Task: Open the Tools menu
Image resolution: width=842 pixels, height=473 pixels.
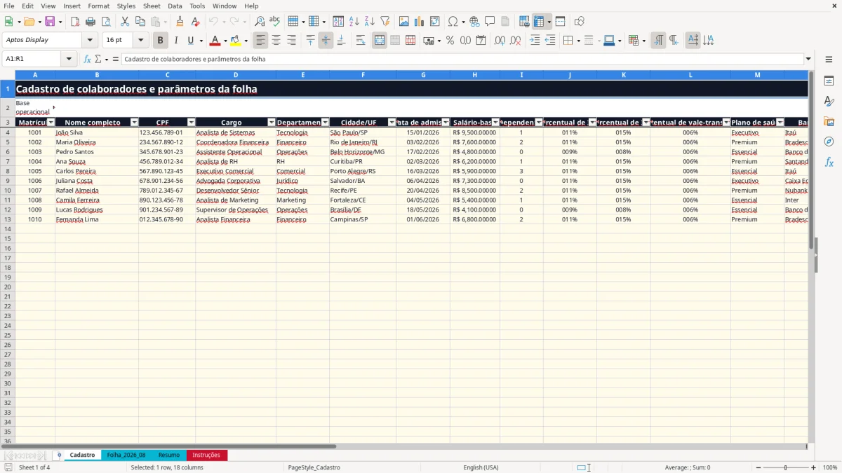Action: (197, 6)
